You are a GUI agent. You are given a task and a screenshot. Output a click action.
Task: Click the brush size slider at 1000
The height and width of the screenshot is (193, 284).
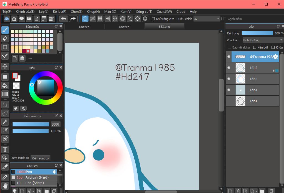[x=31, y=124]
